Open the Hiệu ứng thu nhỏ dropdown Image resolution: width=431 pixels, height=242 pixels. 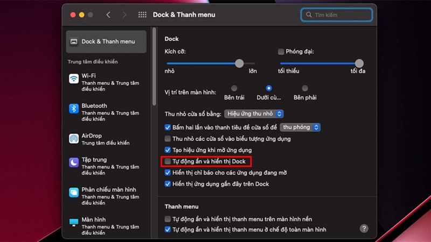(254, 113)
